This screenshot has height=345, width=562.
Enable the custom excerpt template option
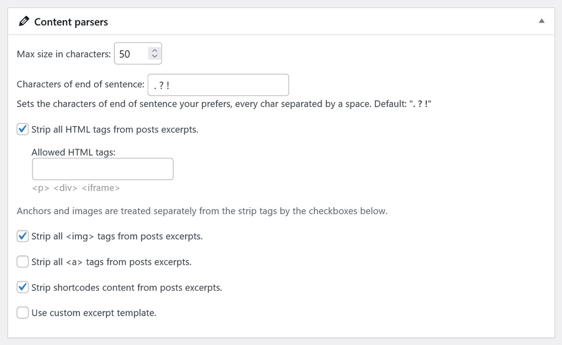coord(22,312)
